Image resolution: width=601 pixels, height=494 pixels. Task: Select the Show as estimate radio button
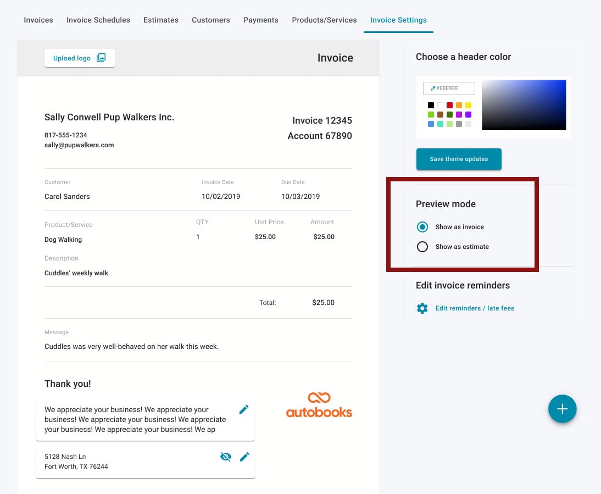(x=422, y=247)
